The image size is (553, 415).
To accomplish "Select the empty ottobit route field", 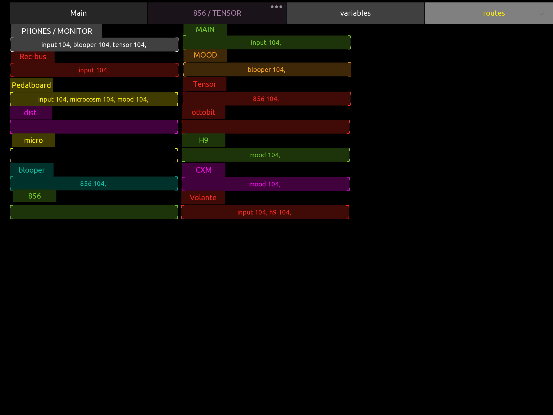I will (x=266, y=127).
